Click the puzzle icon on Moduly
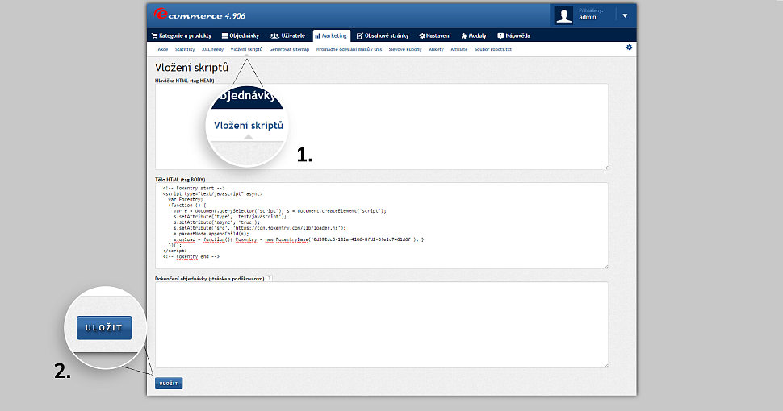 click(464, 36)
